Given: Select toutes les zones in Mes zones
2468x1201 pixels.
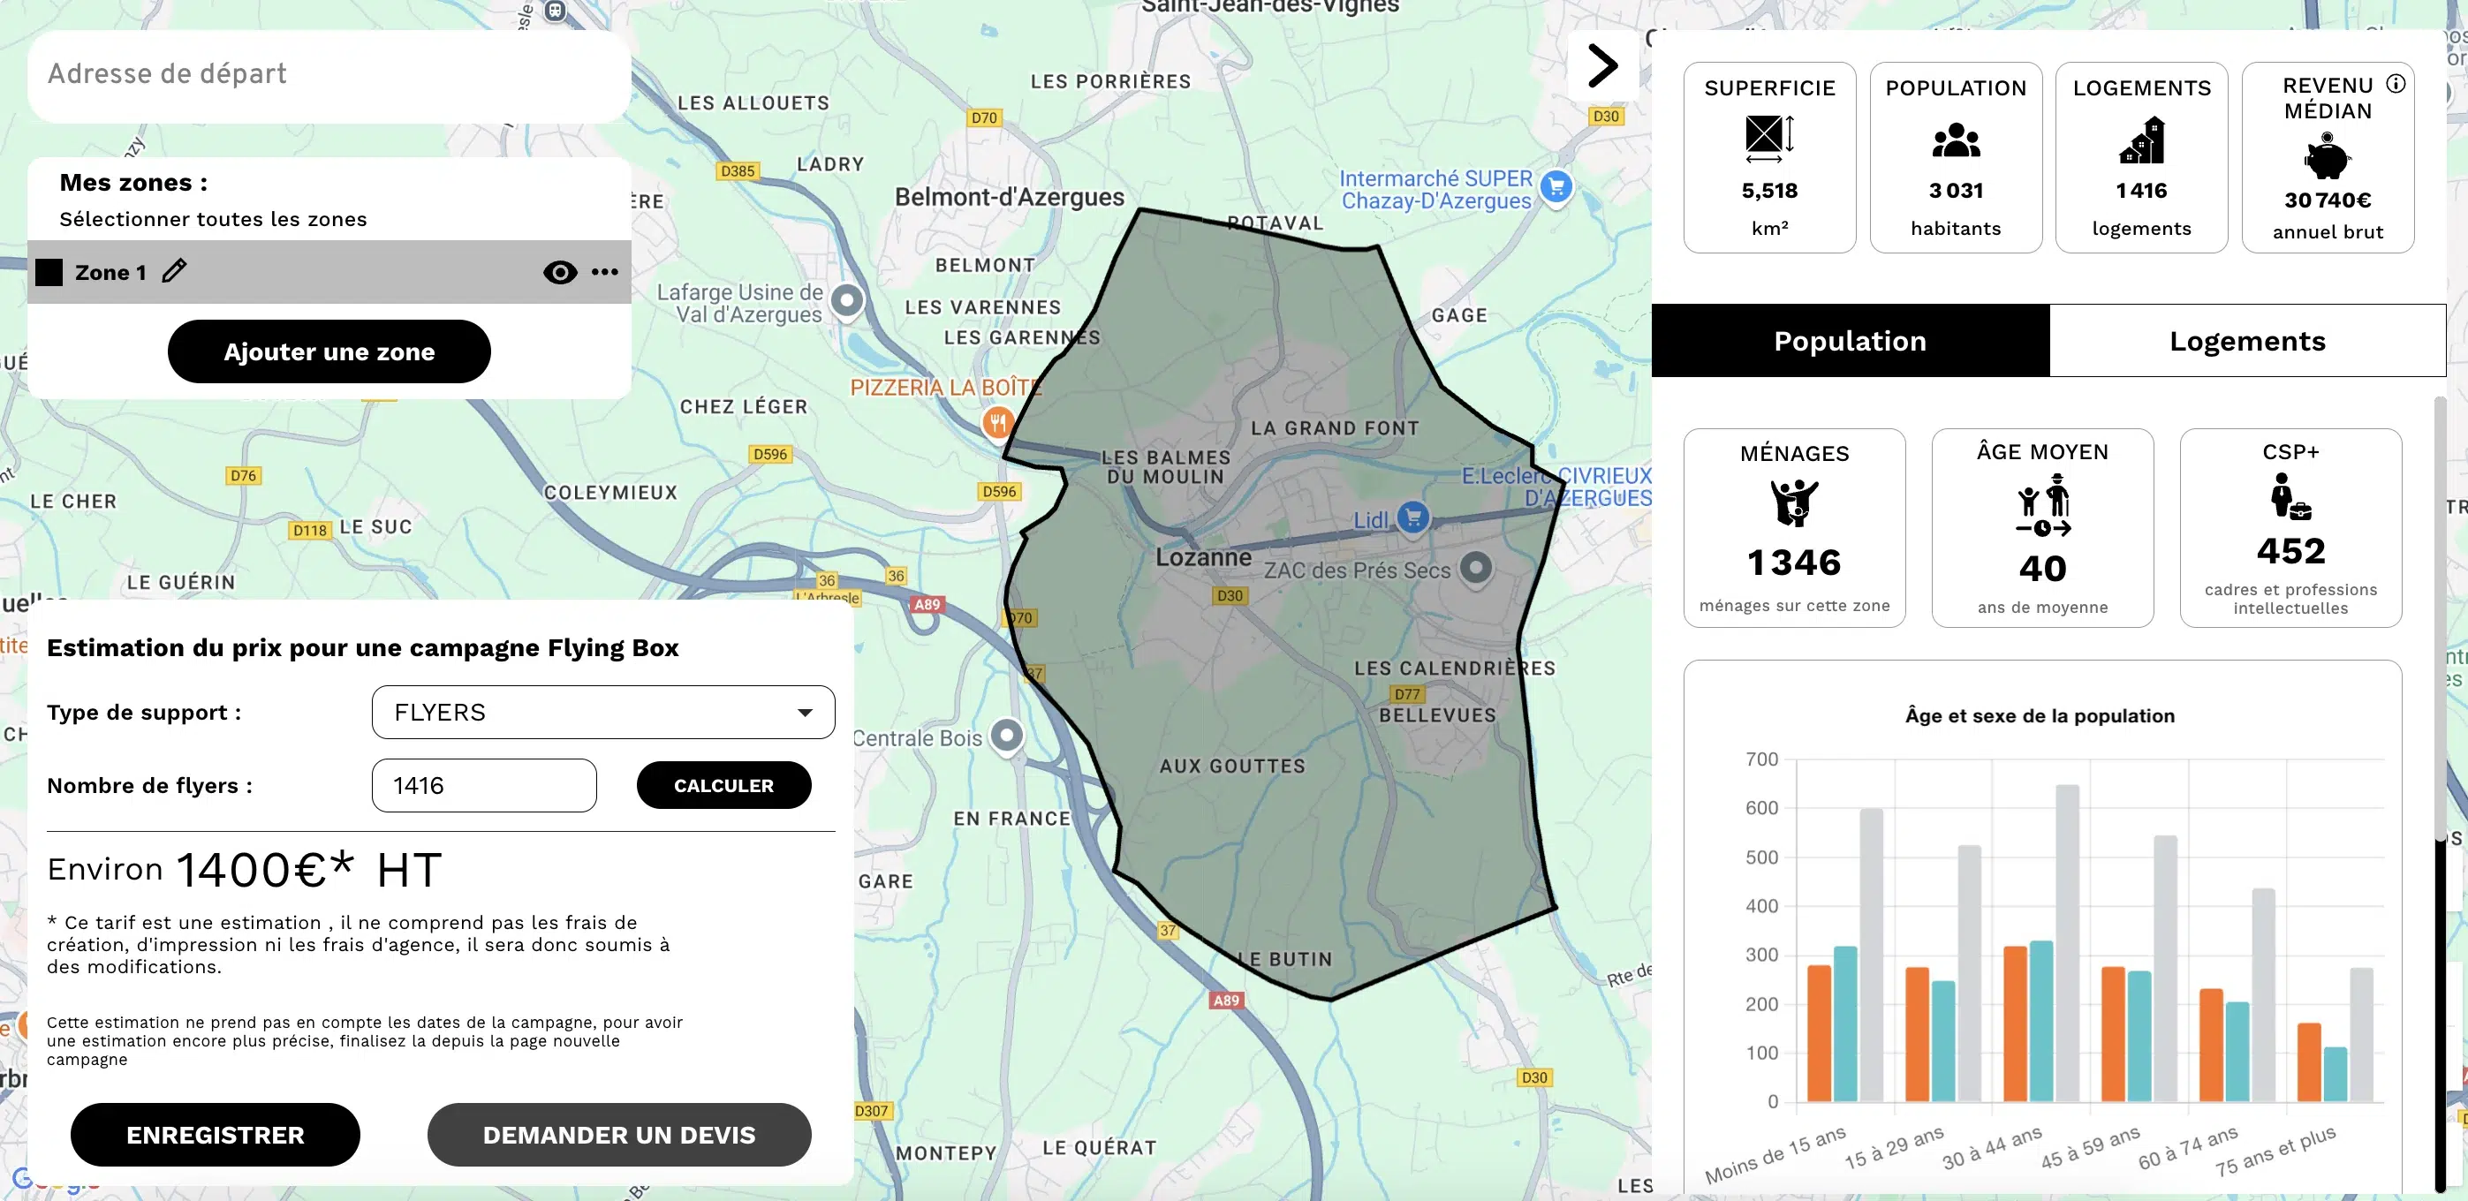Looking at the screenshot, I should coord(213,218).
